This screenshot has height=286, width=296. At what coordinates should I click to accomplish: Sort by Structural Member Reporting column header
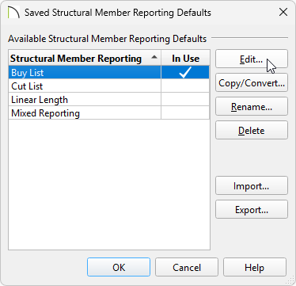(x=85, y=58)
